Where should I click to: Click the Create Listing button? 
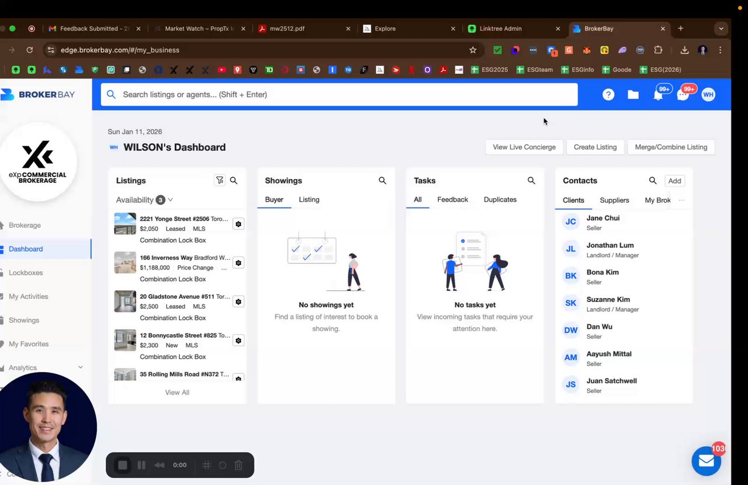(595, 147)
